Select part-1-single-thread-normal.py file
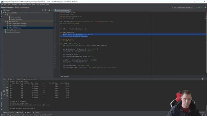 16,24
